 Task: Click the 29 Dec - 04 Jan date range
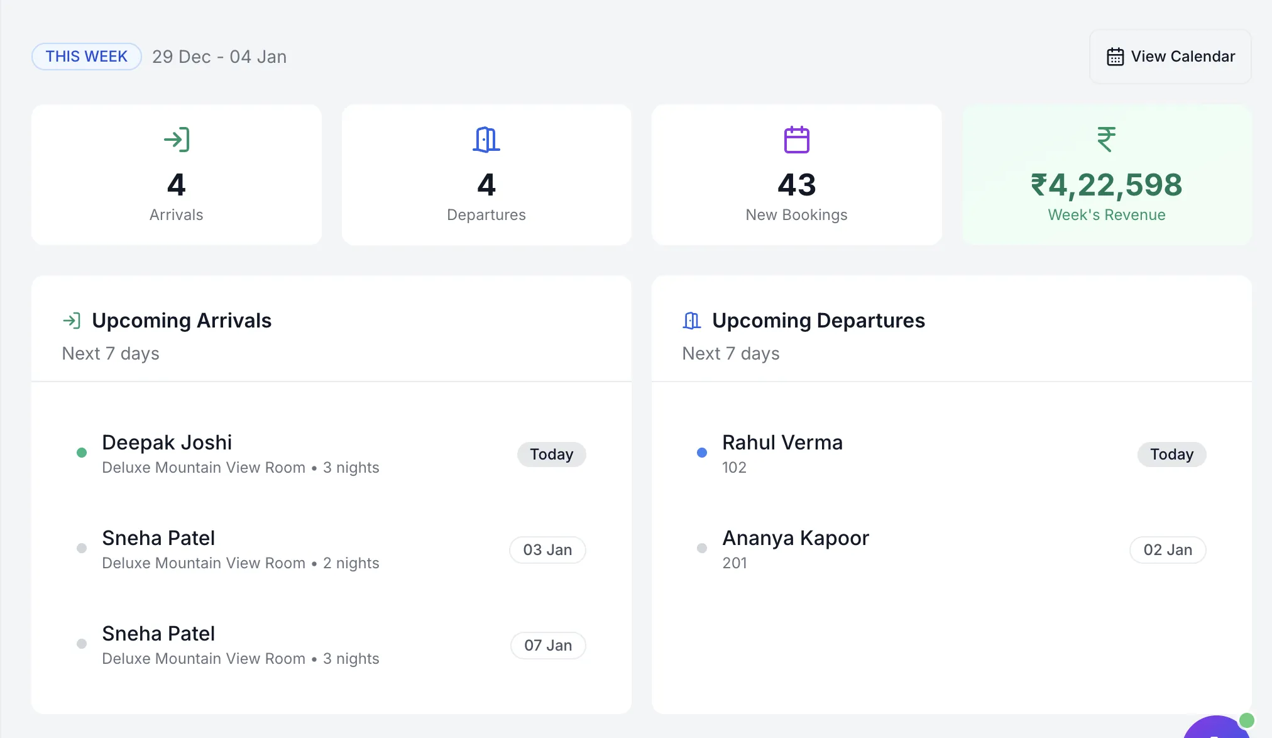pos(219,57)
